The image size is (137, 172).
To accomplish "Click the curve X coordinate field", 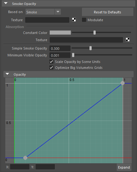I will tap(20, 167).
